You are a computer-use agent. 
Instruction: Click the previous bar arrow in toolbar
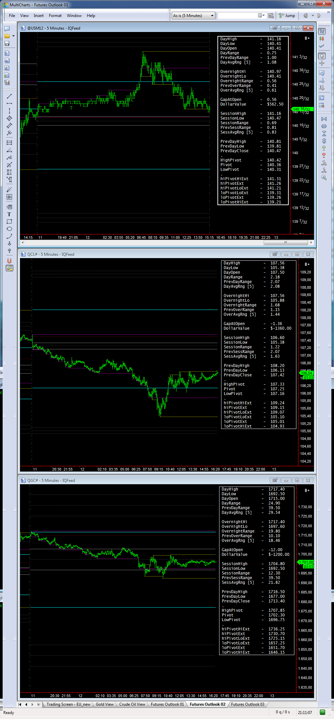tap(305, 16)
